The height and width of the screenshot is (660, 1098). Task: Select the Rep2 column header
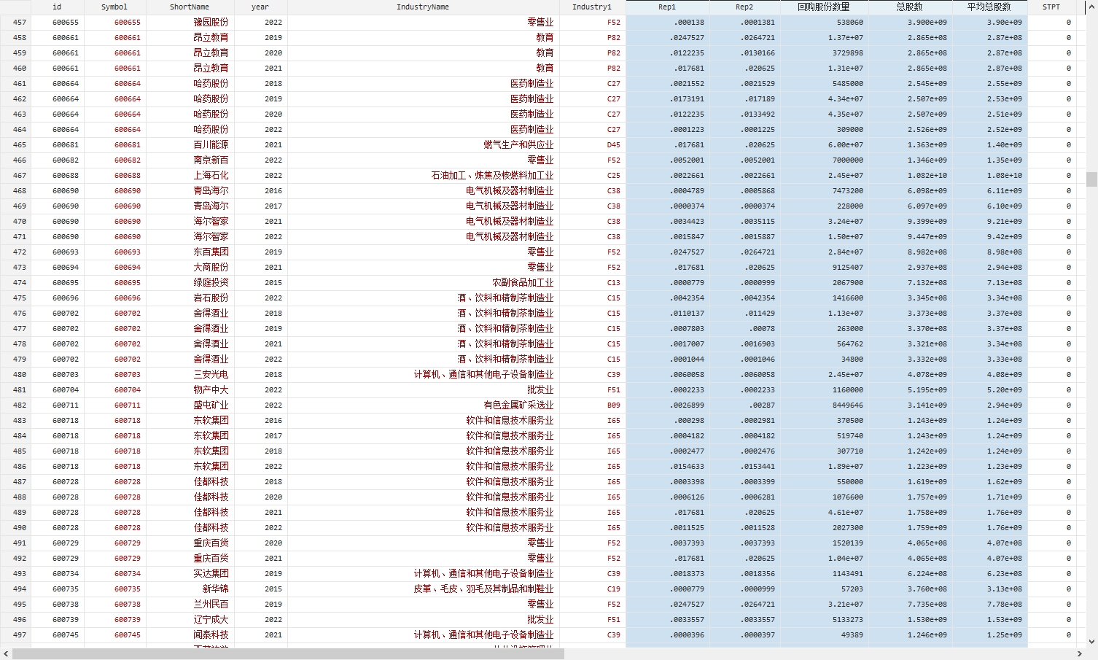tap(744, 7)
